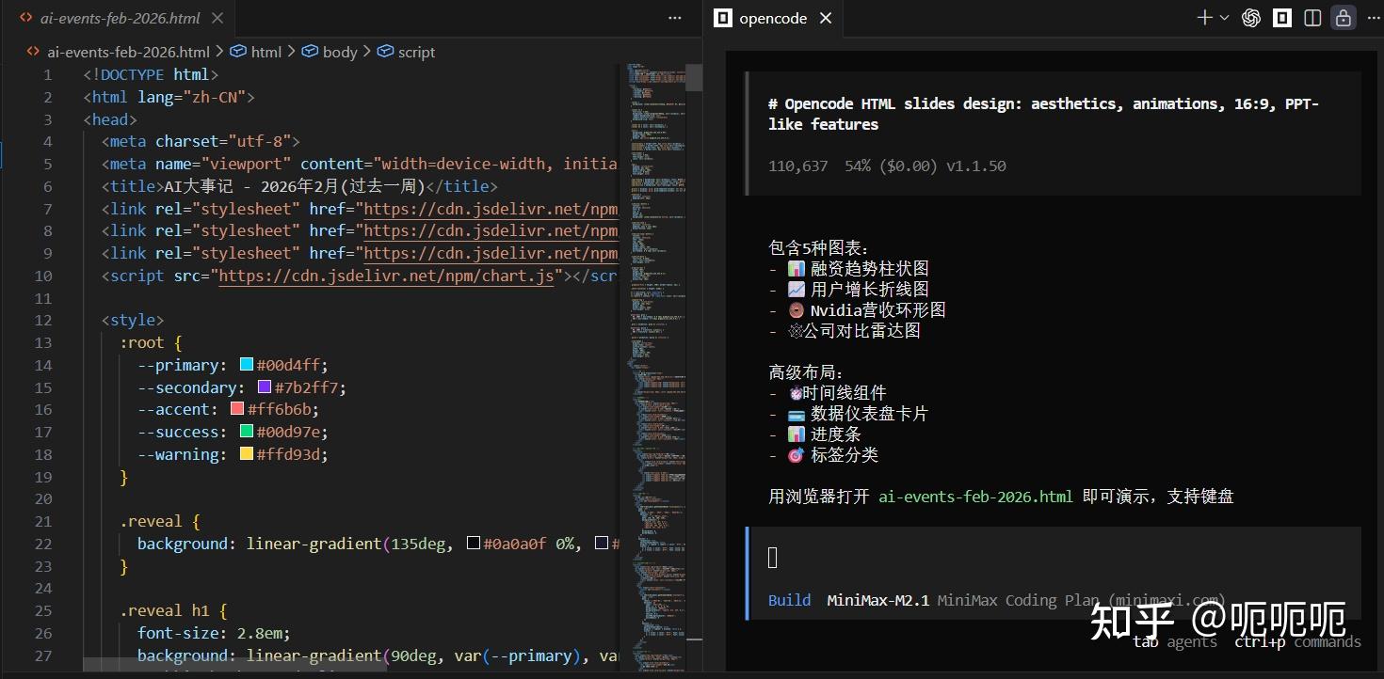Image resolution: width=1384 pixels, height=679 pixels.
Task: Click the opencode prompt input box
Action: pyautogui.click(x=1054, y=558)
